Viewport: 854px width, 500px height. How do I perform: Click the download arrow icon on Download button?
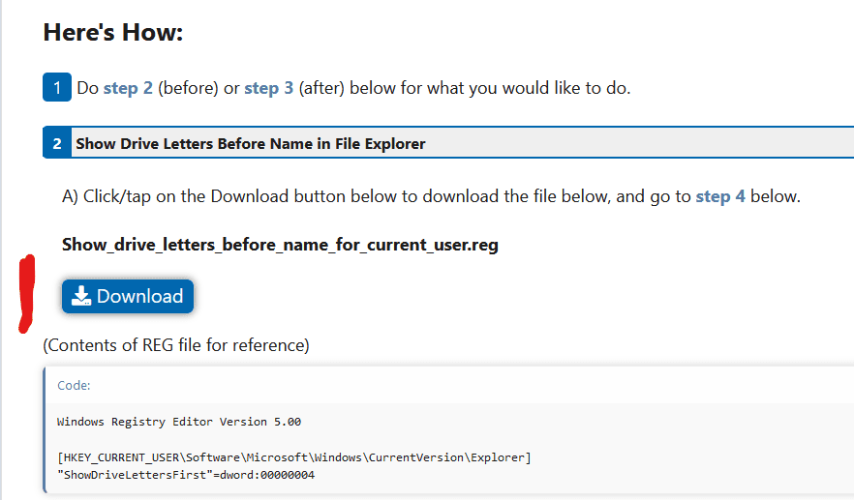click(x=81, y=296)
